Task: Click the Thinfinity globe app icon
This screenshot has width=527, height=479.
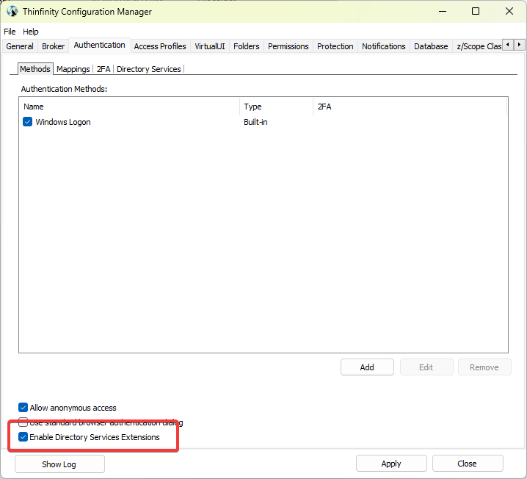Action: pyautogui.click(x=12, y=12)
